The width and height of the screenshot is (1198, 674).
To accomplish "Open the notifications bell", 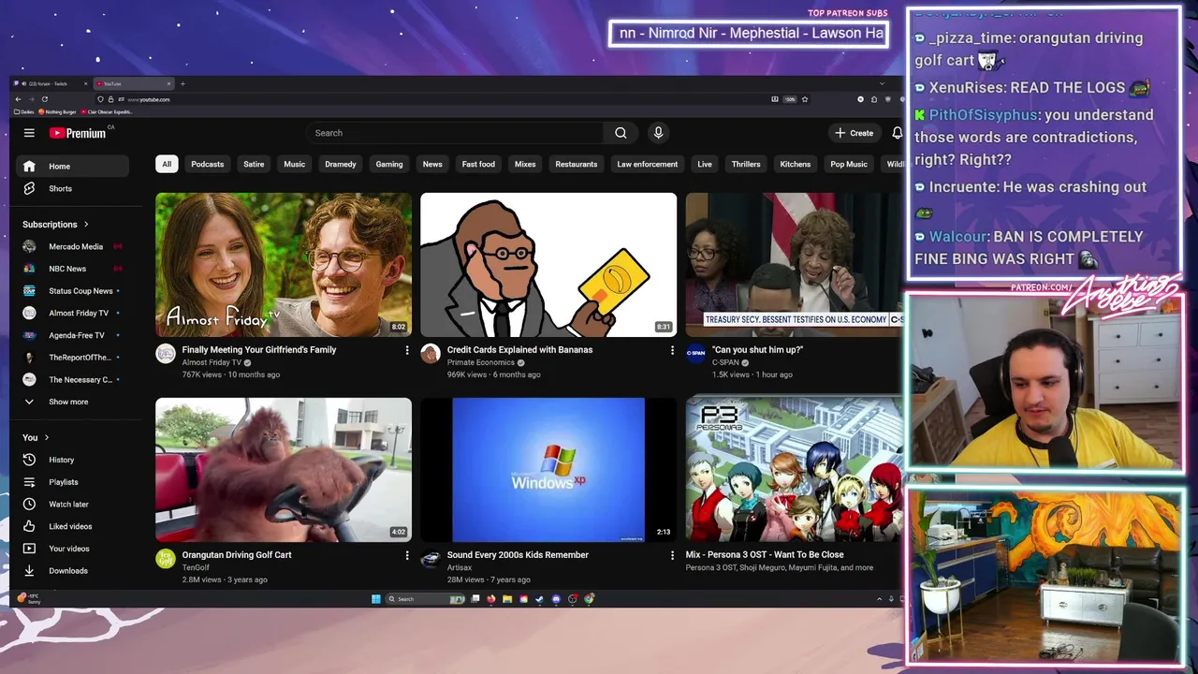I will click(897, 133).
